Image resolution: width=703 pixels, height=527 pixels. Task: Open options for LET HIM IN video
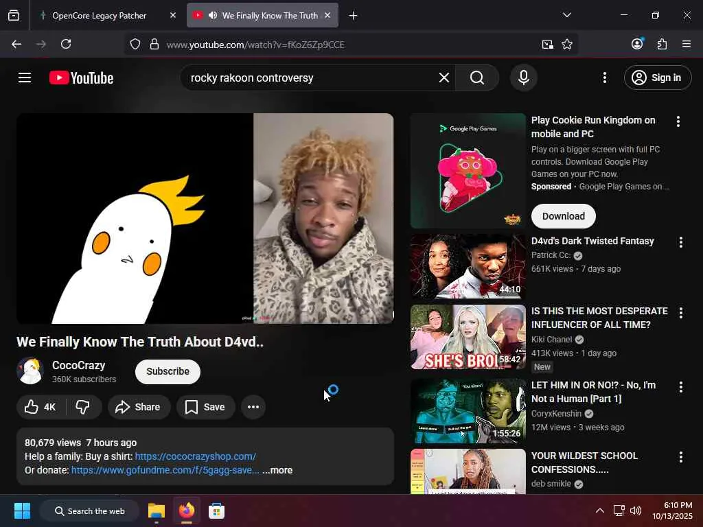pos(680,387)
